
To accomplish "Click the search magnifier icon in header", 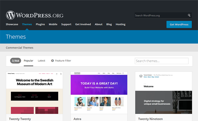I will click(189, 15).
